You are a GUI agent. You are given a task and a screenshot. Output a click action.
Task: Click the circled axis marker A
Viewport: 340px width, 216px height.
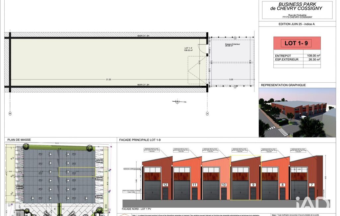(207, 113)
